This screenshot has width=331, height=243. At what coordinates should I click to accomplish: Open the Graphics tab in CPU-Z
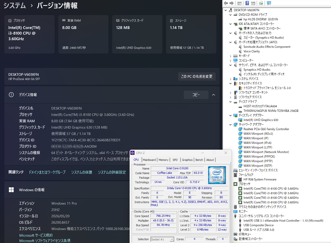click(x=187, y=160)
